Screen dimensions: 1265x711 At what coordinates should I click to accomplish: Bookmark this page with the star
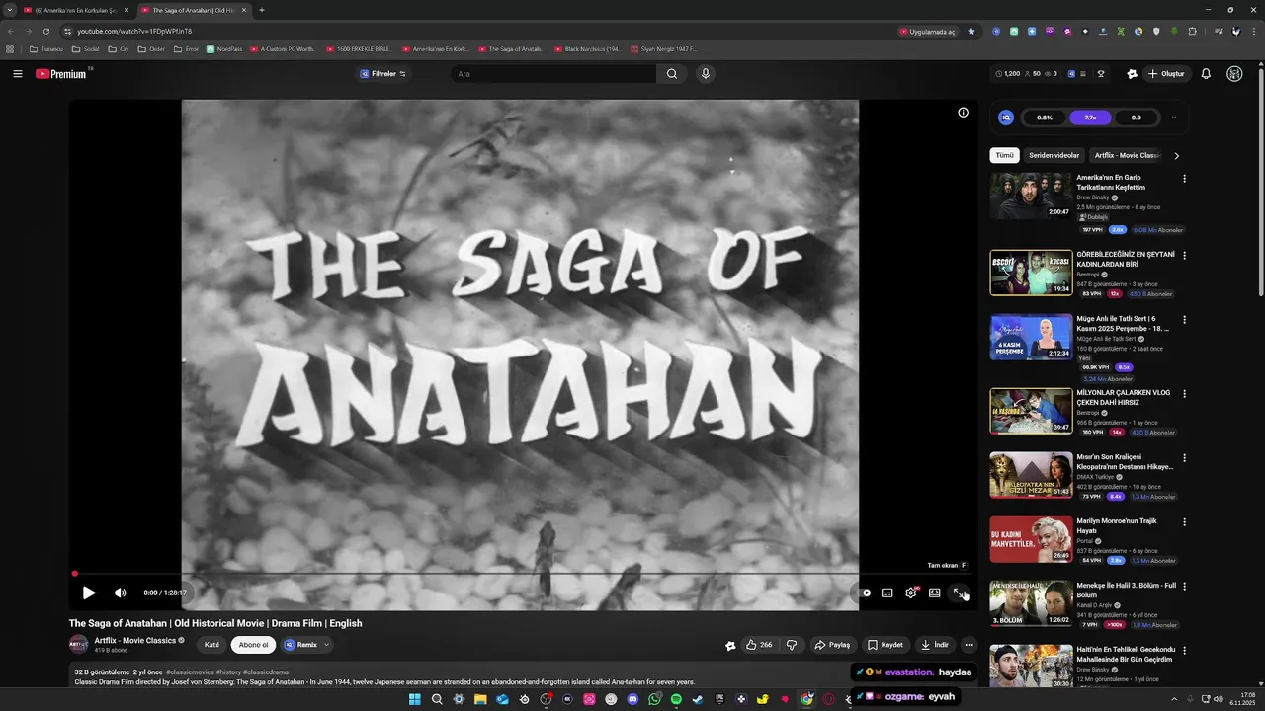pos(971,31)
